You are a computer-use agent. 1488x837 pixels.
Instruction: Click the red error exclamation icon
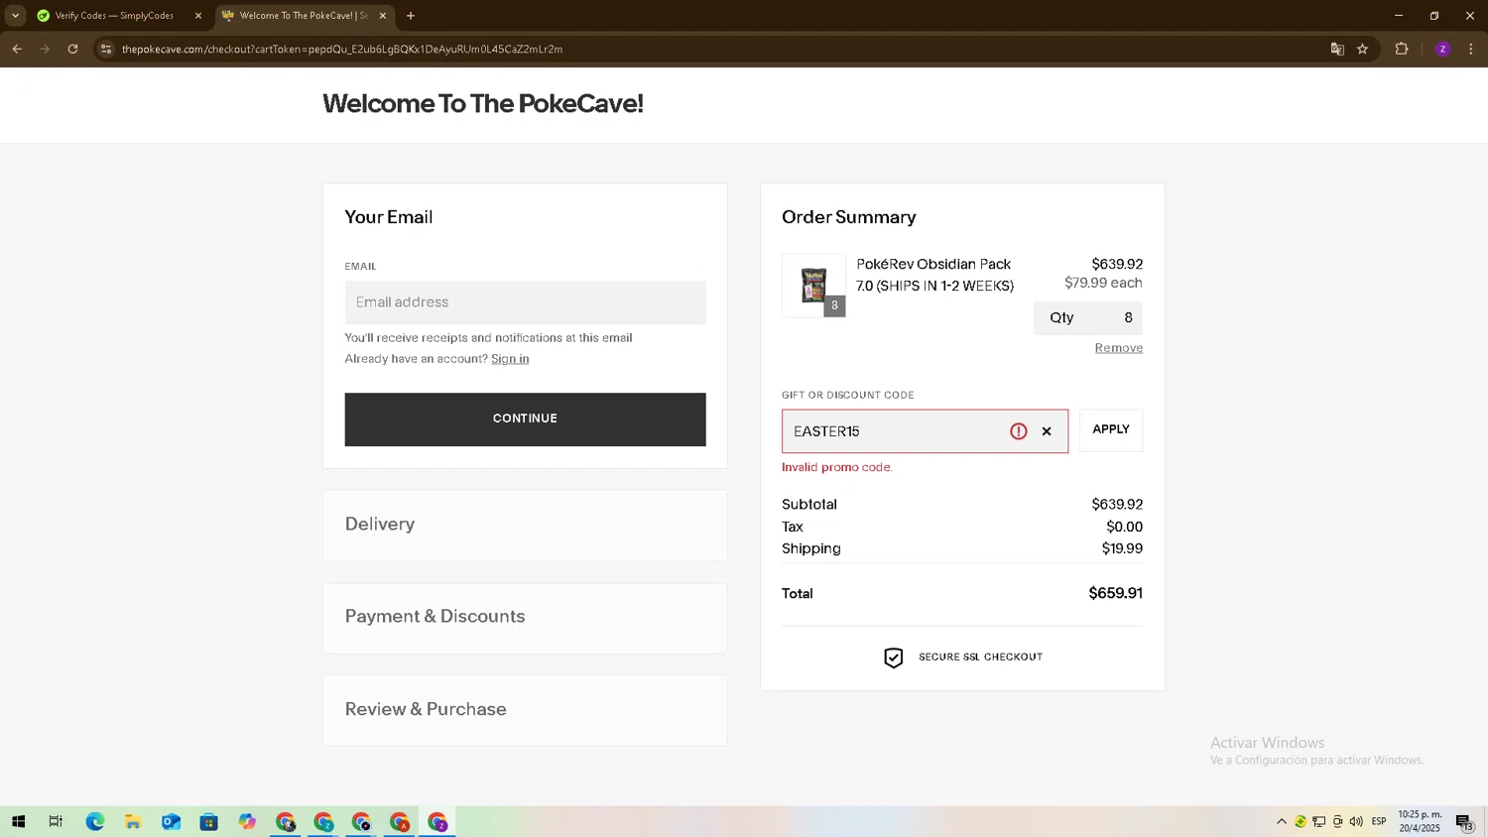coord(1018,431)
